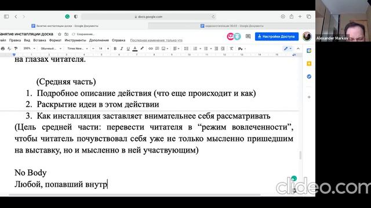Viewport: 371px width, 208px height.
Task: Decrease font size with minus button
Action: [93, 49]
